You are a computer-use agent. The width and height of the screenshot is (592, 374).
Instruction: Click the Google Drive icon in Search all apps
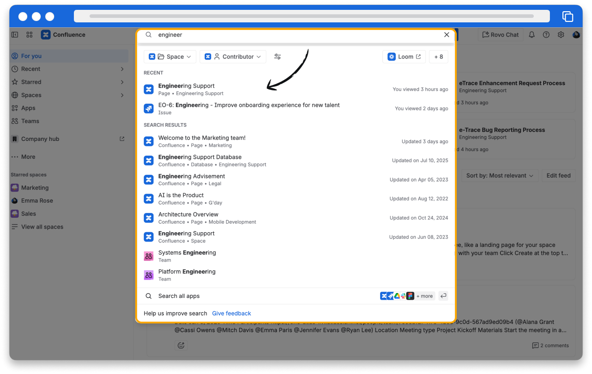397,296
